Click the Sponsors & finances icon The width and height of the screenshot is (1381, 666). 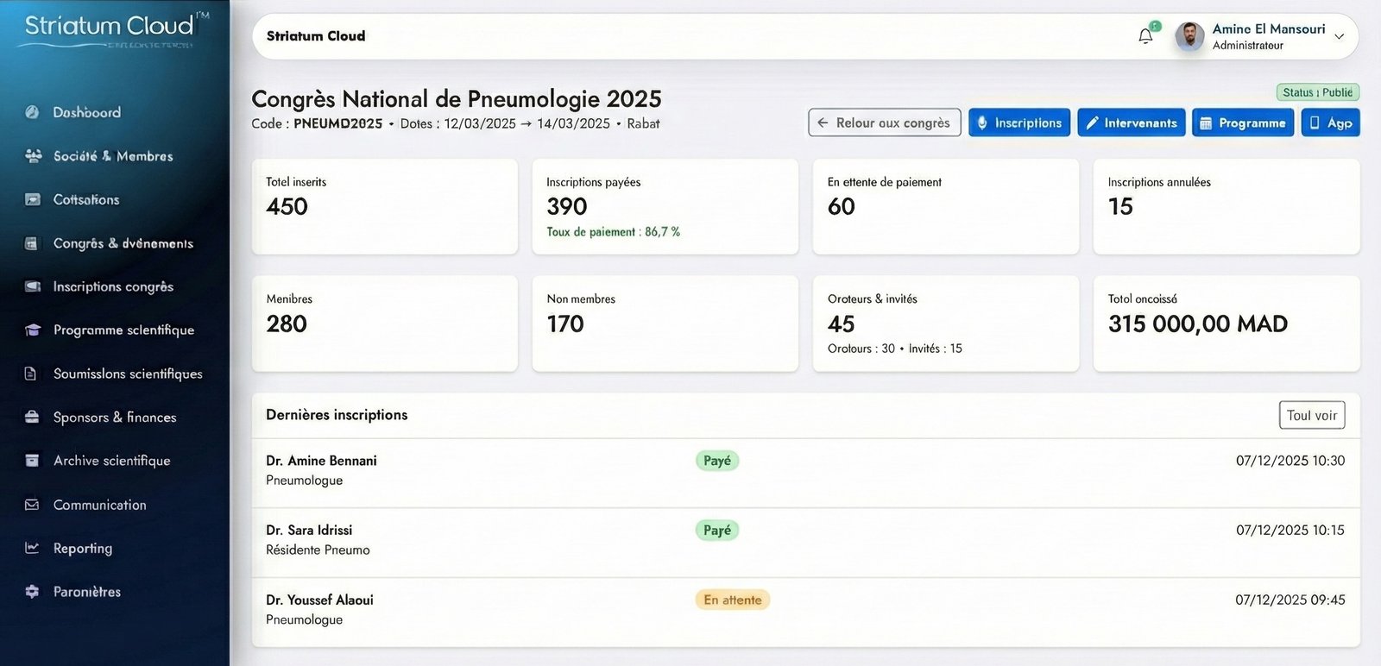32,418
